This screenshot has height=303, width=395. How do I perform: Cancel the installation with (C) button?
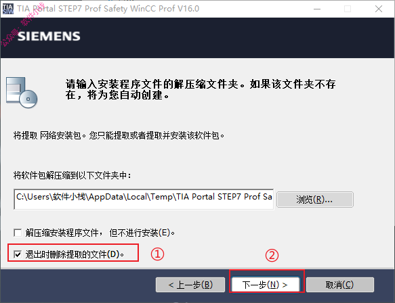[340, 285]
